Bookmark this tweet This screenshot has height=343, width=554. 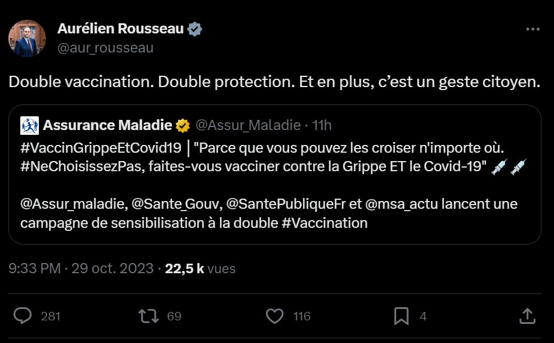coord(401,316)
